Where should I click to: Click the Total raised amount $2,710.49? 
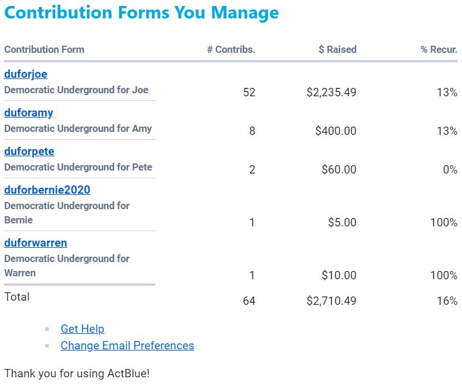[x=331, y=301]
